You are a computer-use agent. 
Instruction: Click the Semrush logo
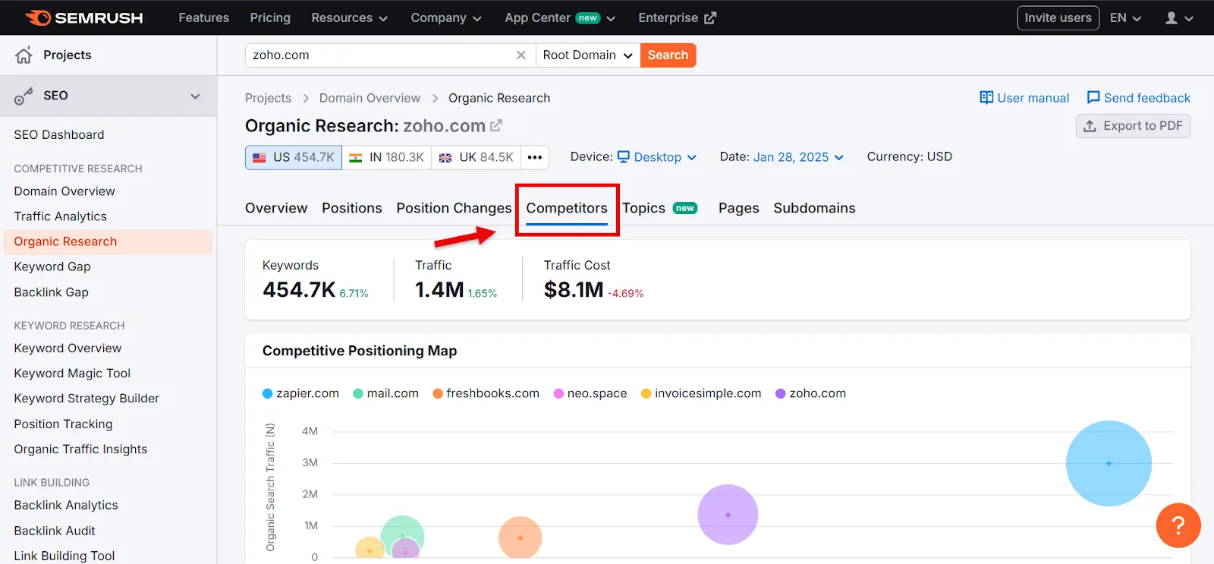(83, 17)
